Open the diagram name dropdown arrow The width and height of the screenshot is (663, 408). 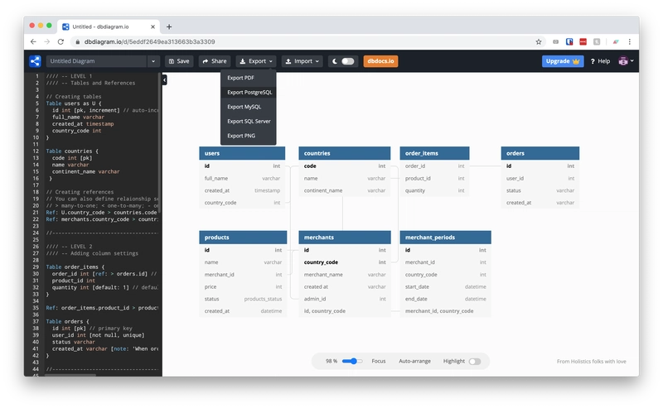click(x=153, y=61)
